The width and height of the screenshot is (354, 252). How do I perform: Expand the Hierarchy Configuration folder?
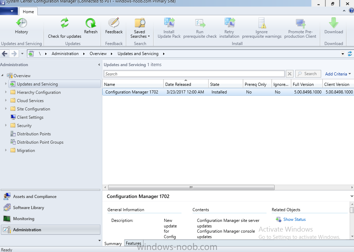(6, 92)
